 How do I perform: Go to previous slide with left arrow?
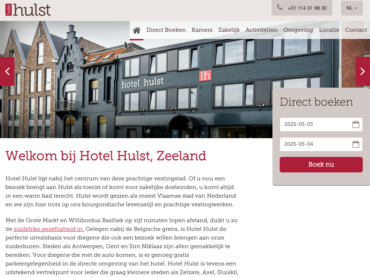7,71
